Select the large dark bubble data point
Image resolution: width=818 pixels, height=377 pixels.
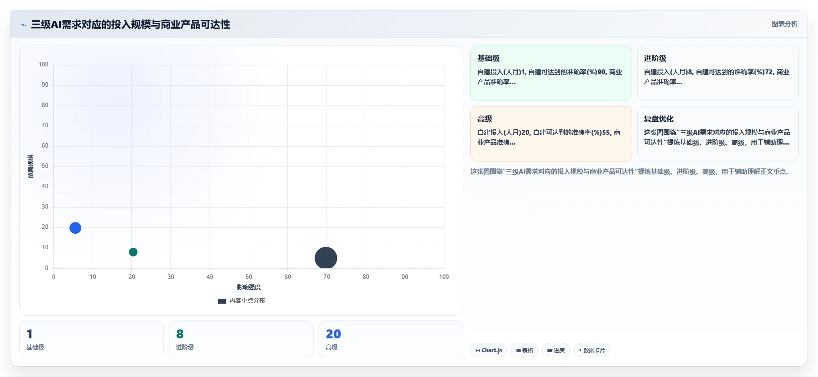[x=326, y=258]
